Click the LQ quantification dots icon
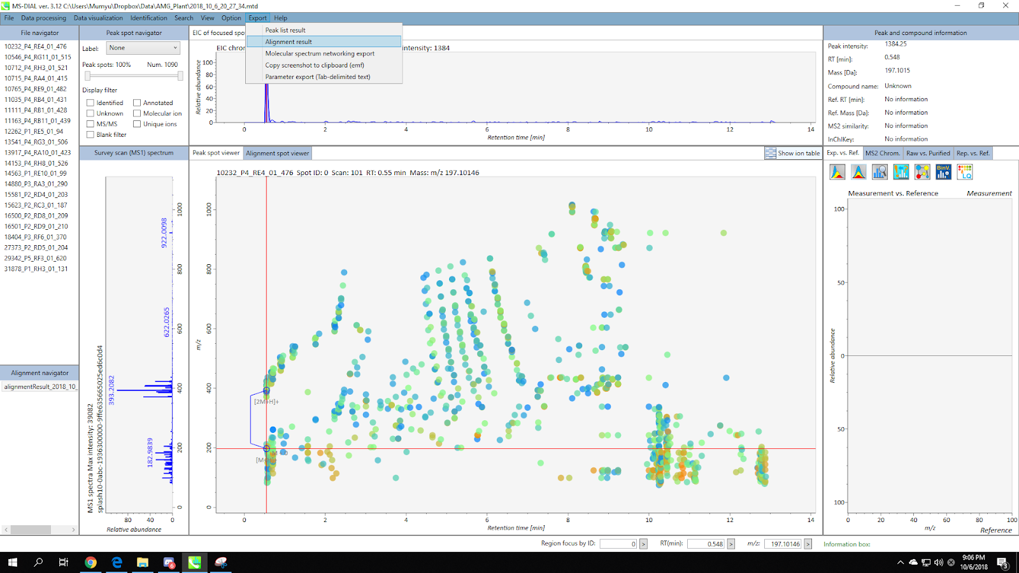 (x=965, y=172)
